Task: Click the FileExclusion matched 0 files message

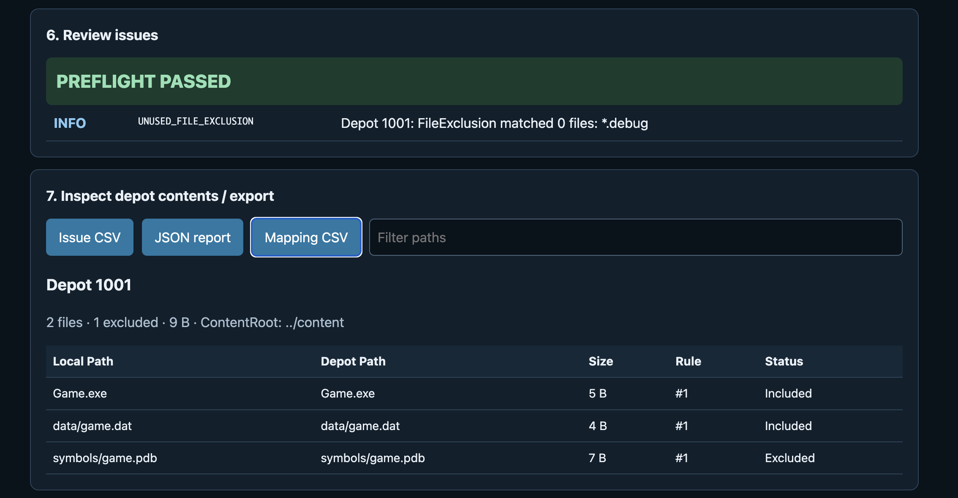Action: [494, 123]
